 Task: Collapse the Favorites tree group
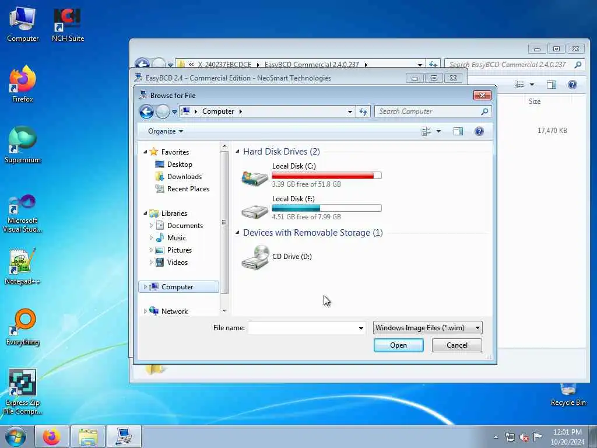[x=145, y=152]
